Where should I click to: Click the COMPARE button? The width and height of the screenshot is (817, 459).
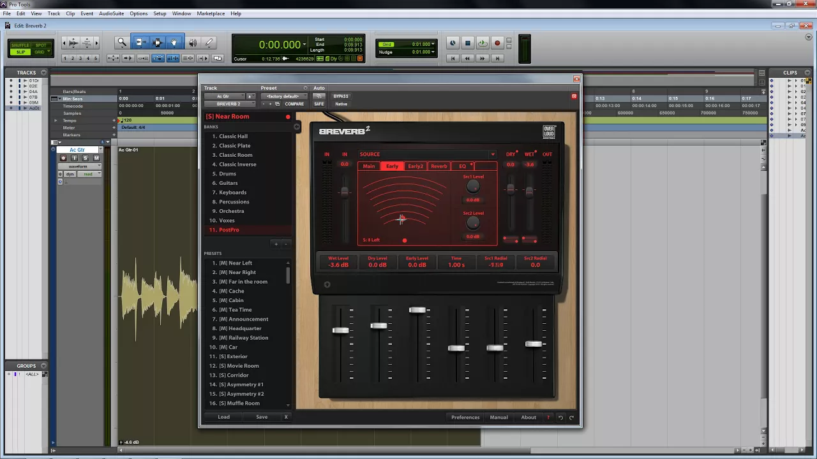tap(294, 104)
